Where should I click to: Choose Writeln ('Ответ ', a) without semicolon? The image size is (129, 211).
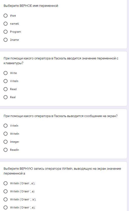6,191
